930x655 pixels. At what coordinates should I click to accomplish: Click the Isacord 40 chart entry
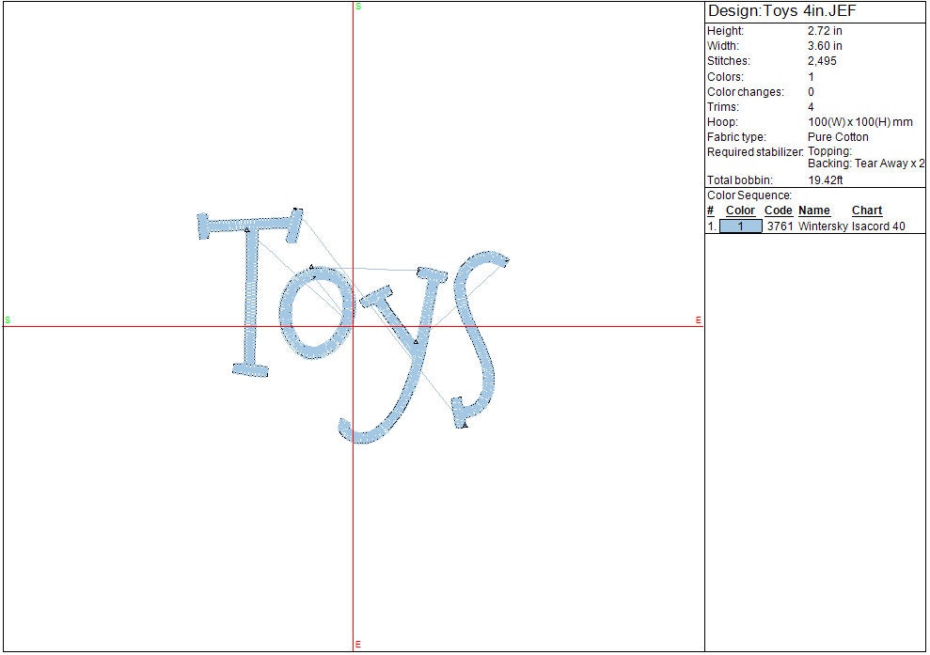pos(878,226)
